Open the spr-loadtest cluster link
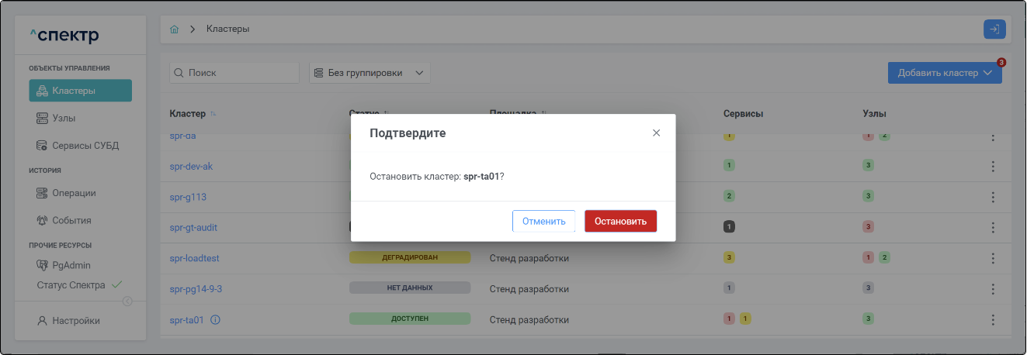 [194, 258]
